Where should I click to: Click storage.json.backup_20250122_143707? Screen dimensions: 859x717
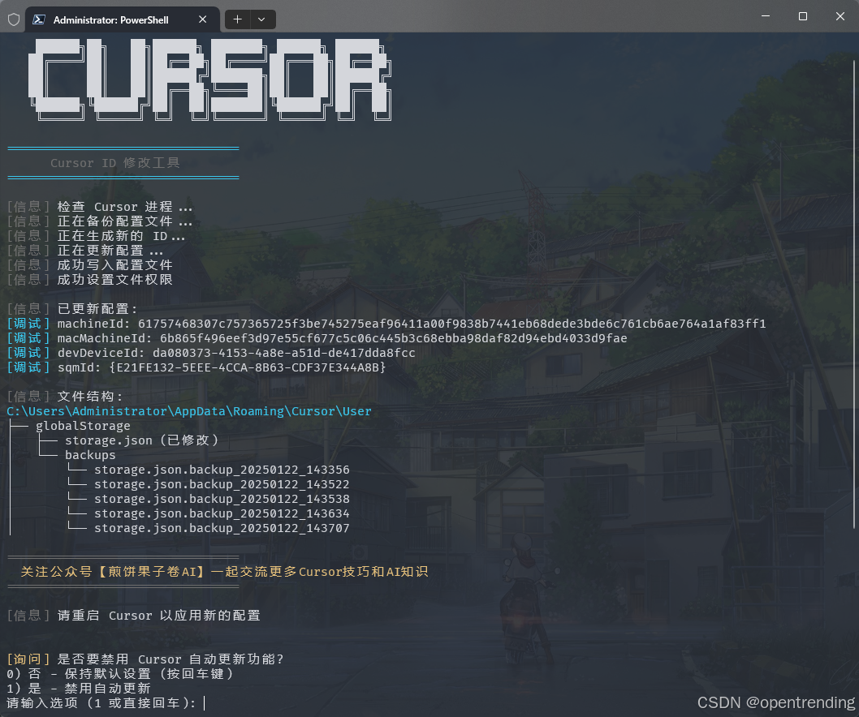pos(222,528)
